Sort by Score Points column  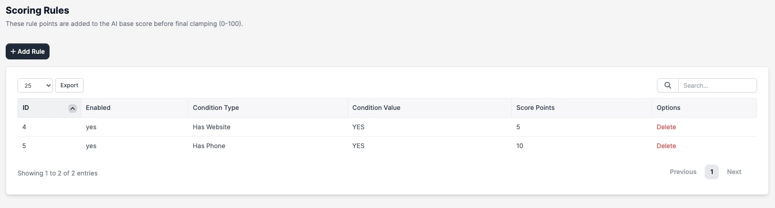[535, 108]
